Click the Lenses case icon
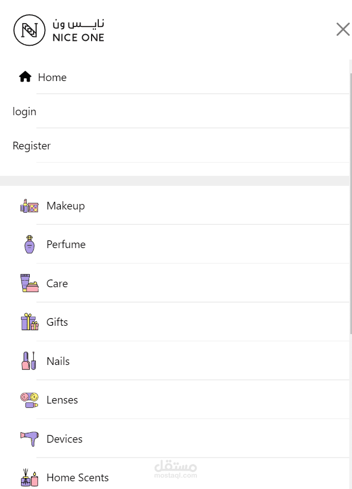This screenshot has width=352, height=489. (x=29, y=400)
